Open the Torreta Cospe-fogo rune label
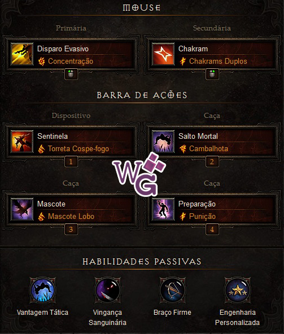 [x=78, y=149]
